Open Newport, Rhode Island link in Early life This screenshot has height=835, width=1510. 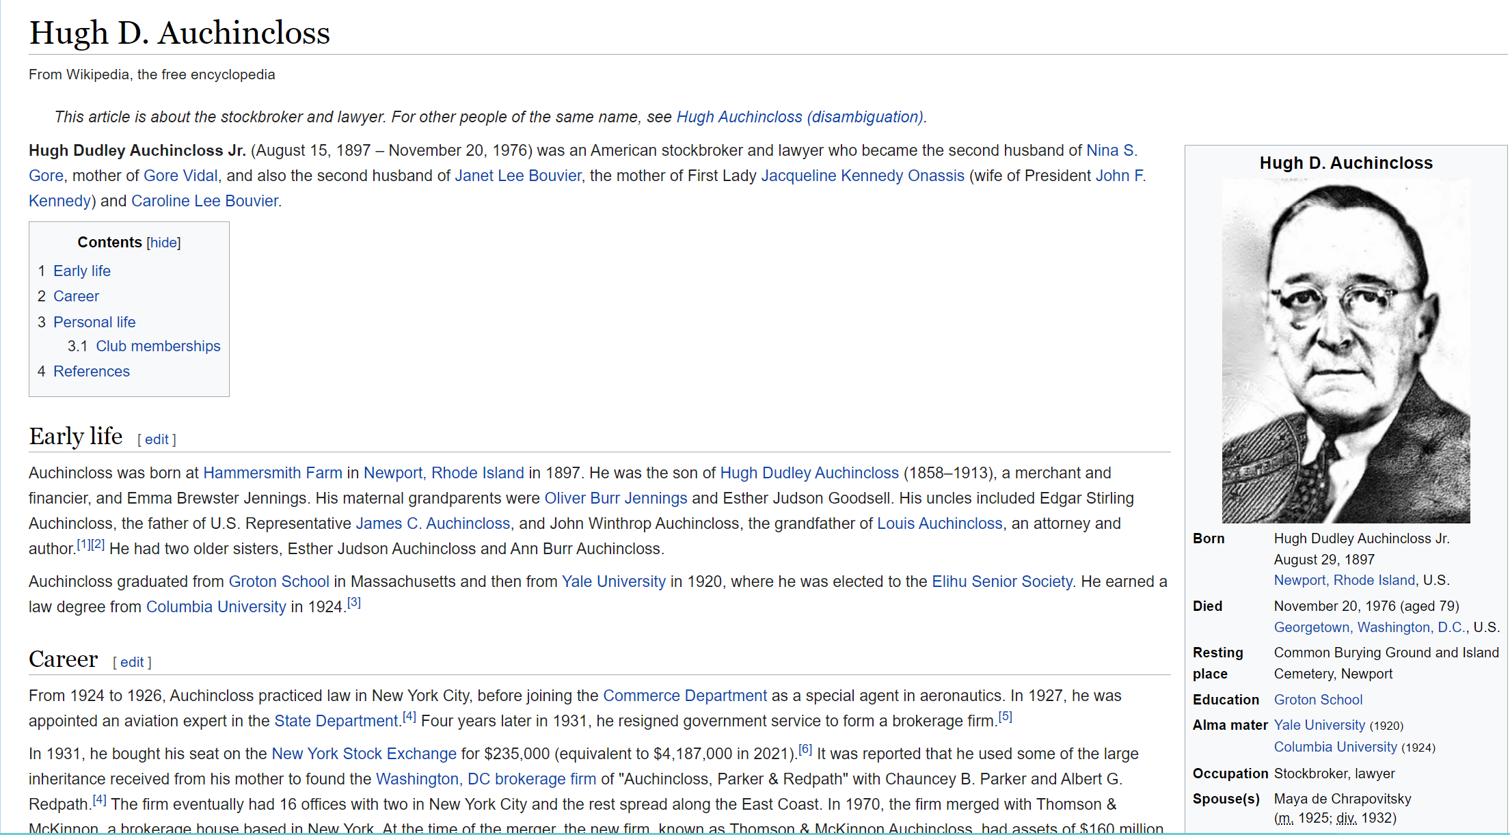click(444, 473)
